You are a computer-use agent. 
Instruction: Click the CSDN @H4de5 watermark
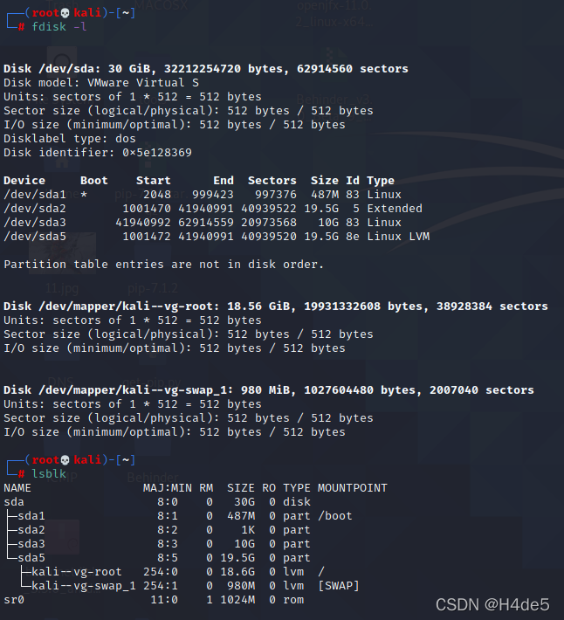coord(492,604)
